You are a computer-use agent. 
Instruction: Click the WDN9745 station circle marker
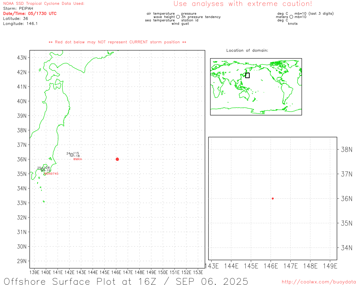[x=43, y=169]
